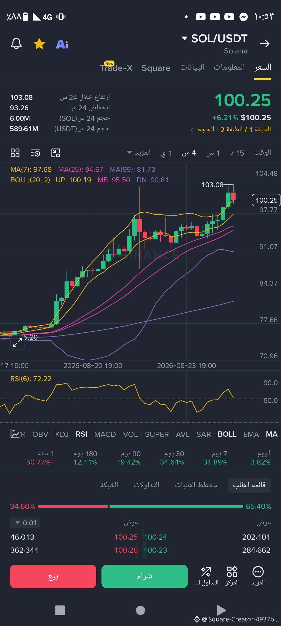Viewport: 281px width, 626px height.
Task: Toggle the OBV indicator
Action: pos(40,434)
